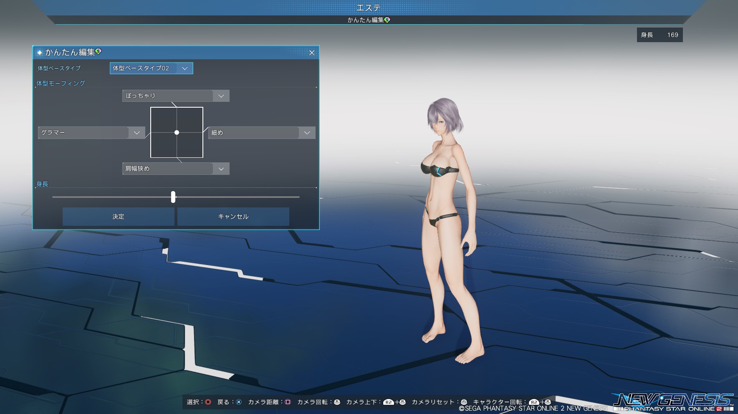
Task: Click the right-stick icon beside カメラ回転
Action: point(337,402)
